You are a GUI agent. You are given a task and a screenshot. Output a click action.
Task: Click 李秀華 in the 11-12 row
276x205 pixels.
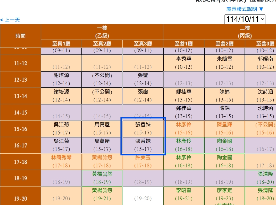pyautogui.click(x=184, y=59)
